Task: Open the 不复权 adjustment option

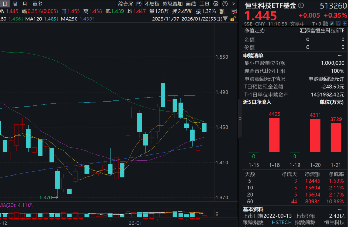Action: [152, 4]
